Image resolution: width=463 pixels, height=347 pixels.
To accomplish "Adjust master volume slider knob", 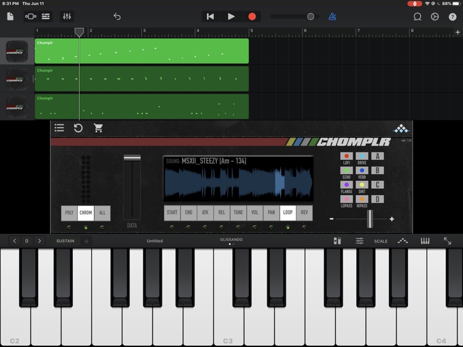I will coord(311,17).
